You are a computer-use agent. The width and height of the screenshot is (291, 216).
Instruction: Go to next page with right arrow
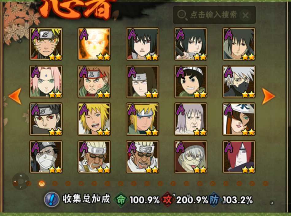point(268,96)
